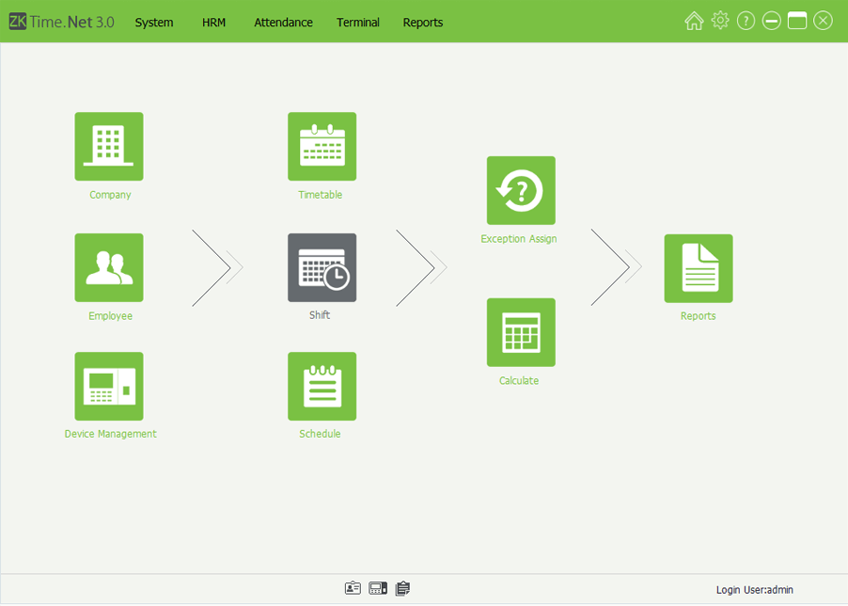Image resolution: width=848 pixels, height=606 pixels.
Task: Open the System menu
Action: pos(154,22)
